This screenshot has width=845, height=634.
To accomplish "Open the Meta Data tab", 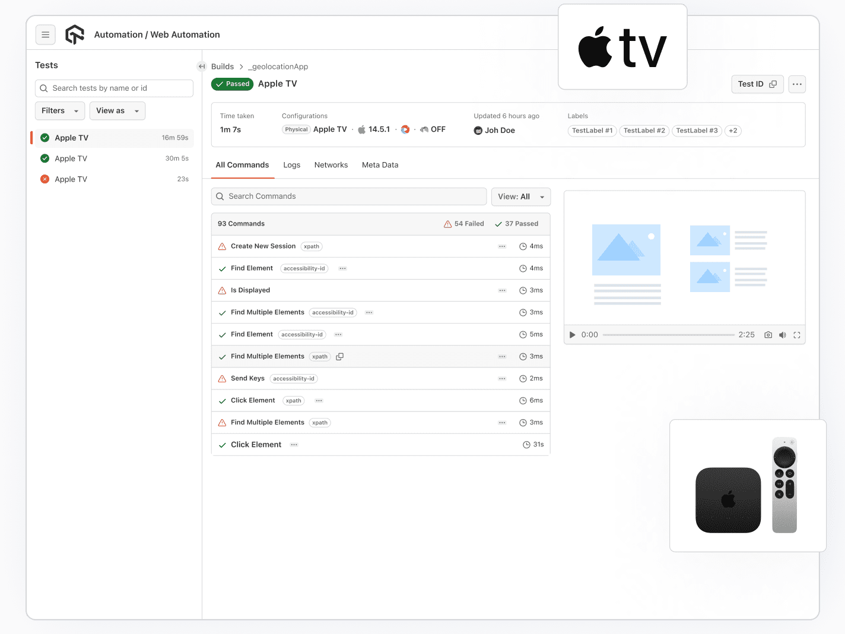I will (x=380, y=165).
